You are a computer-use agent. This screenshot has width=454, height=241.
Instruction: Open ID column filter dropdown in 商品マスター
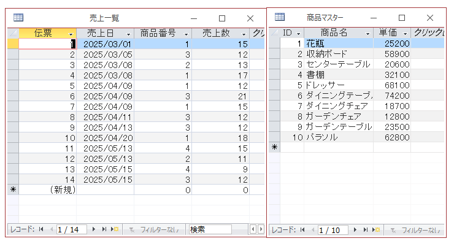pos(299,34)
